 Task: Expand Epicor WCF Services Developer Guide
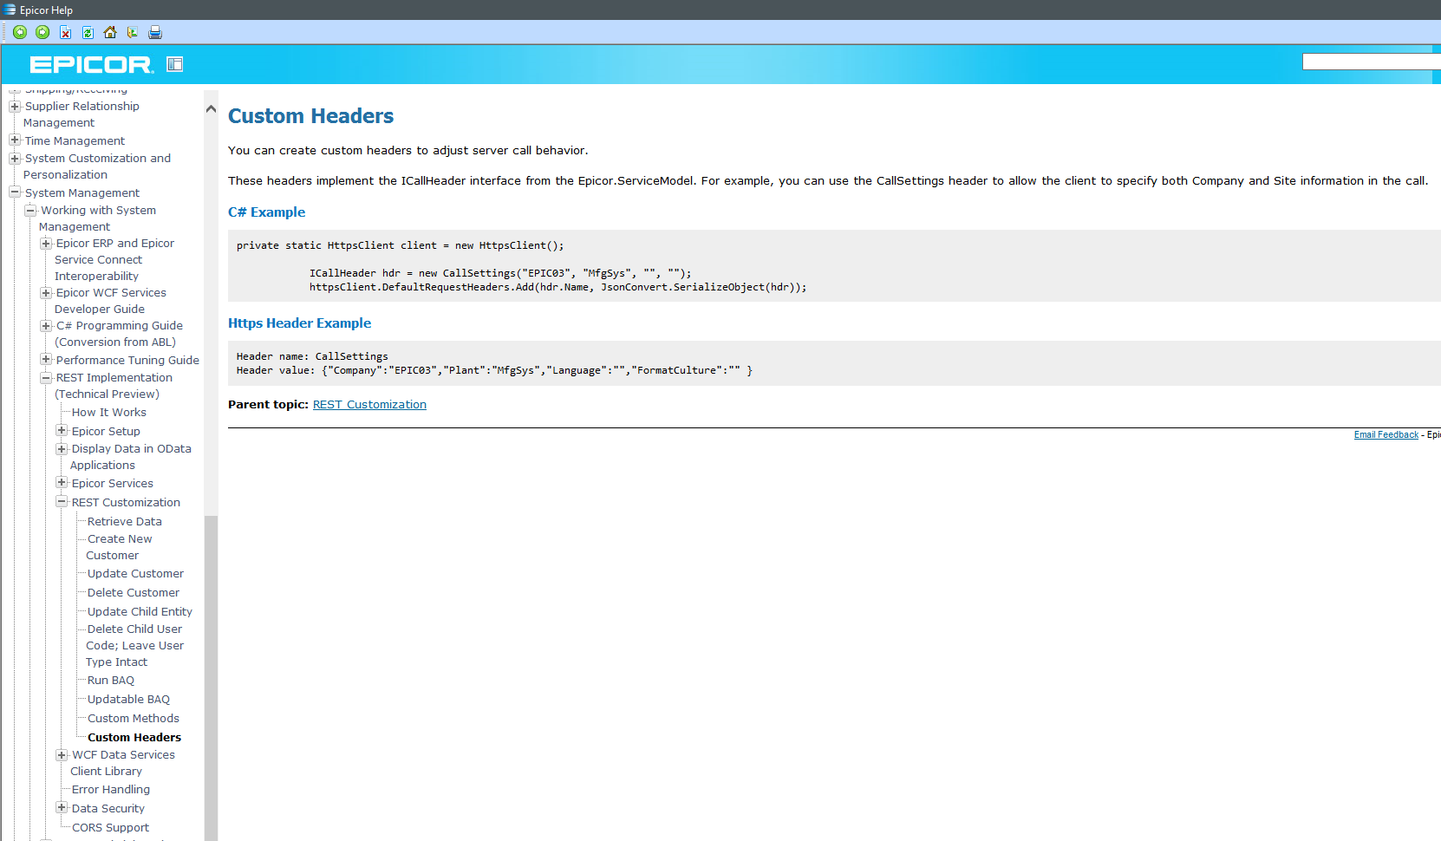click(46, 293)
